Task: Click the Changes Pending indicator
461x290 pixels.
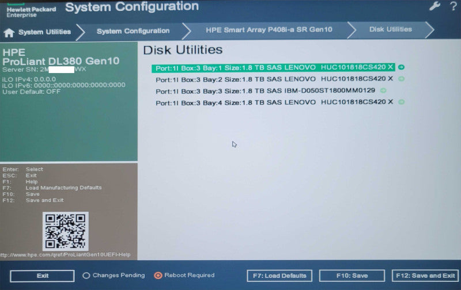Action: click(114, 275)
